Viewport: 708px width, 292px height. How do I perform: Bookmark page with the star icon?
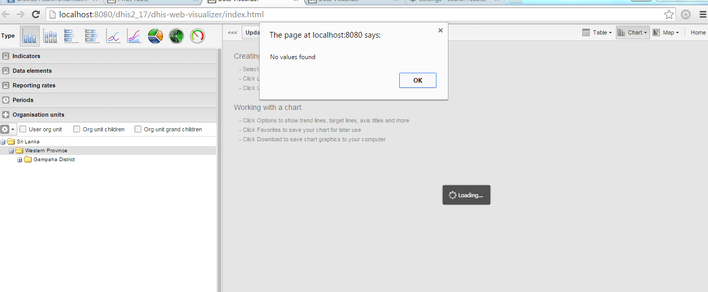669,14
